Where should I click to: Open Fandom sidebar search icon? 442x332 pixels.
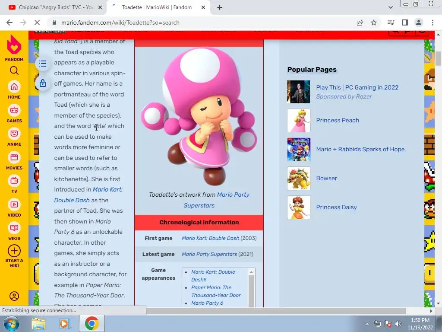[x=14, y=70]
